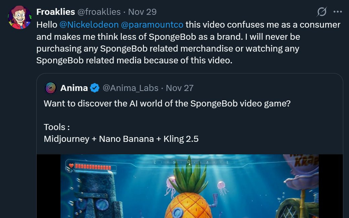Click the Grok slashed-circle icon
349x218 pixels.
(x=322, y=12)
